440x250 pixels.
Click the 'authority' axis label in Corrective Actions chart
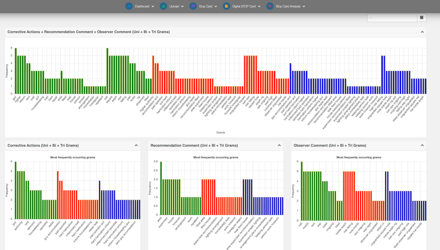tap(19, 225)
